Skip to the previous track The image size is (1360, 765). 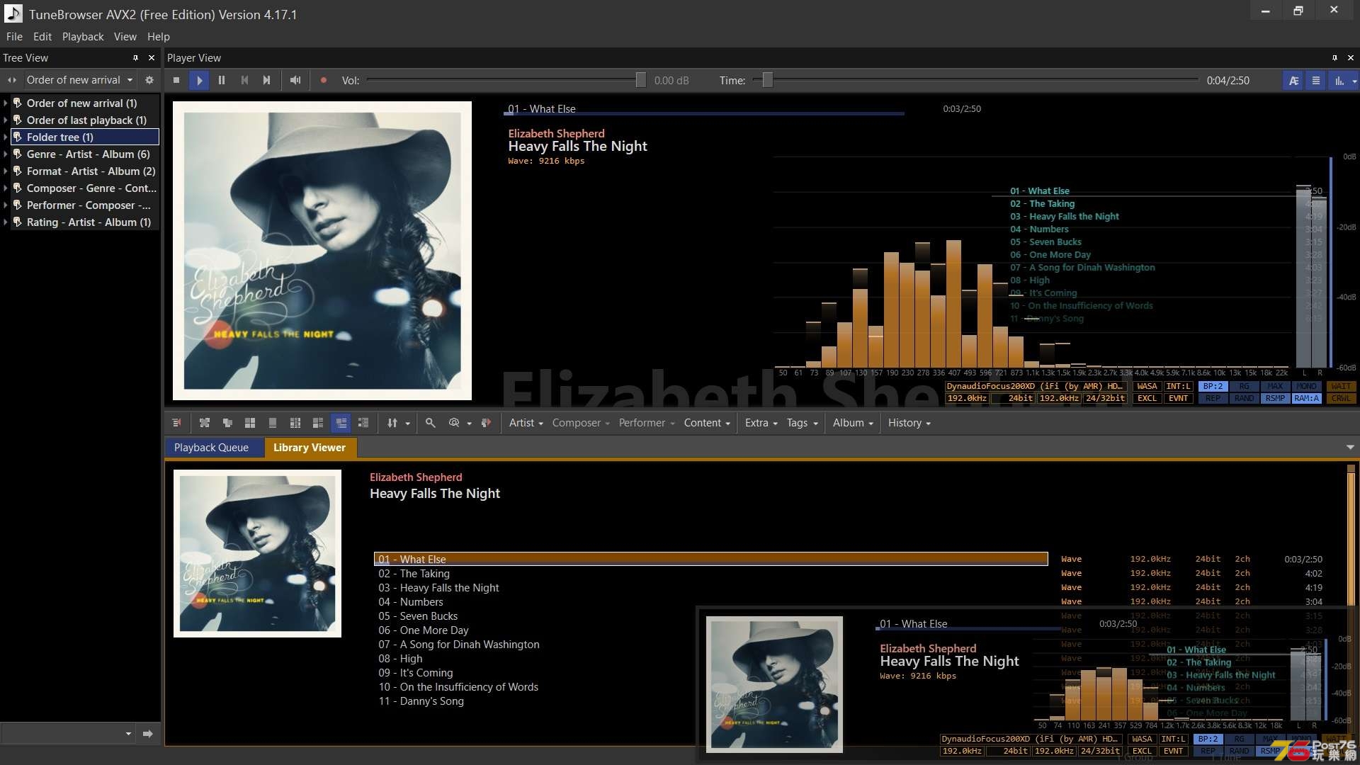click(244, 80)
